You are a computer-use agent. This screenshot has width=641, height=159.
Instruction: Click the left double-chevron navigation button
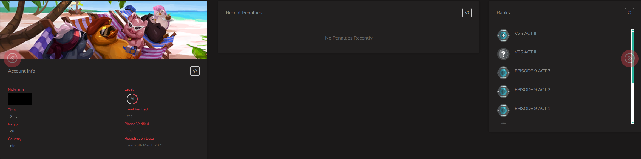12,58
